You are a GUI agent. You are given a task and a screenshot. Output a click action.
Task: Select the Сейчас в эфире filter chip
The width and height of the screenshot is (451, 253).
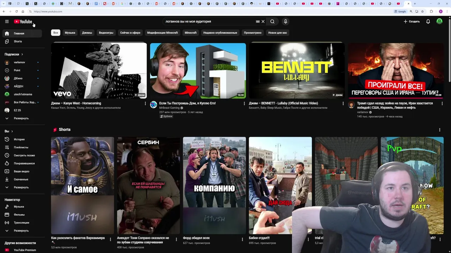click(x=130, y=33)
